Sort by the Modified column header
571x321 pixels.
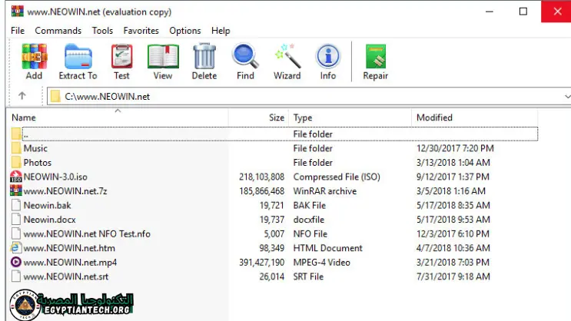pos(474,117)
